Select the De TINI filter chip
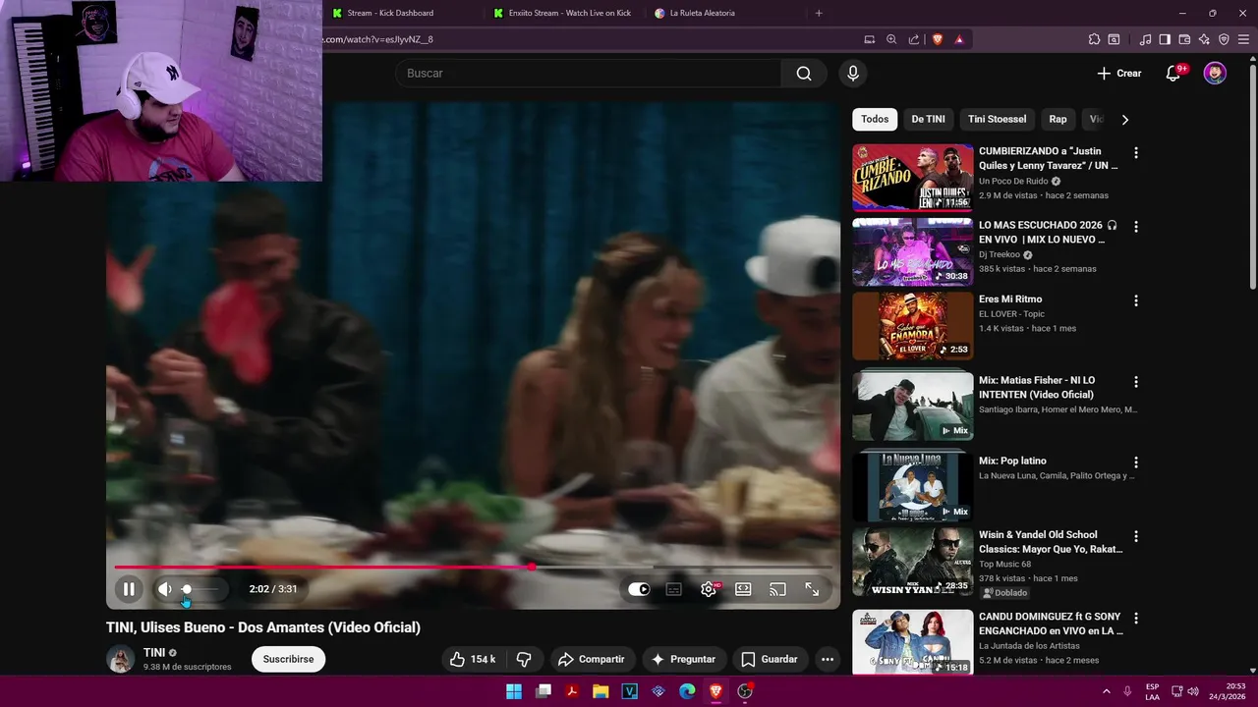 [x=928, y=119]
